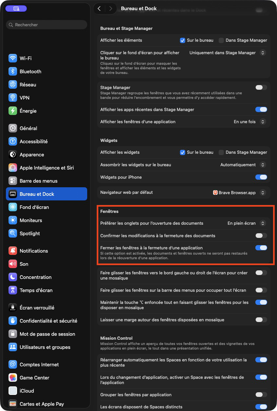Go back using the left arrow button
Viewport: 277px width, 411px height.
pos(99,9)
